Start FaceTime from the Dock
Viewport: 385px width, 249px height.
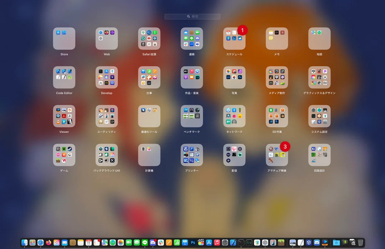click(129, 243)
